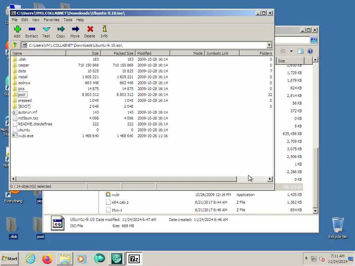Click the Delete toolbar icon

click(90, 29)
